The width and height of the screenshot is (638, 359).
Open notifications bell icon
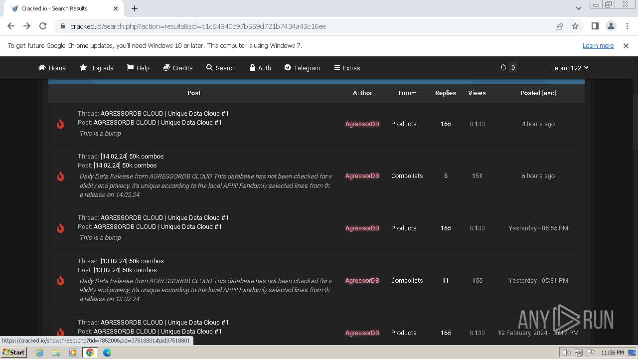click(503, 67)
